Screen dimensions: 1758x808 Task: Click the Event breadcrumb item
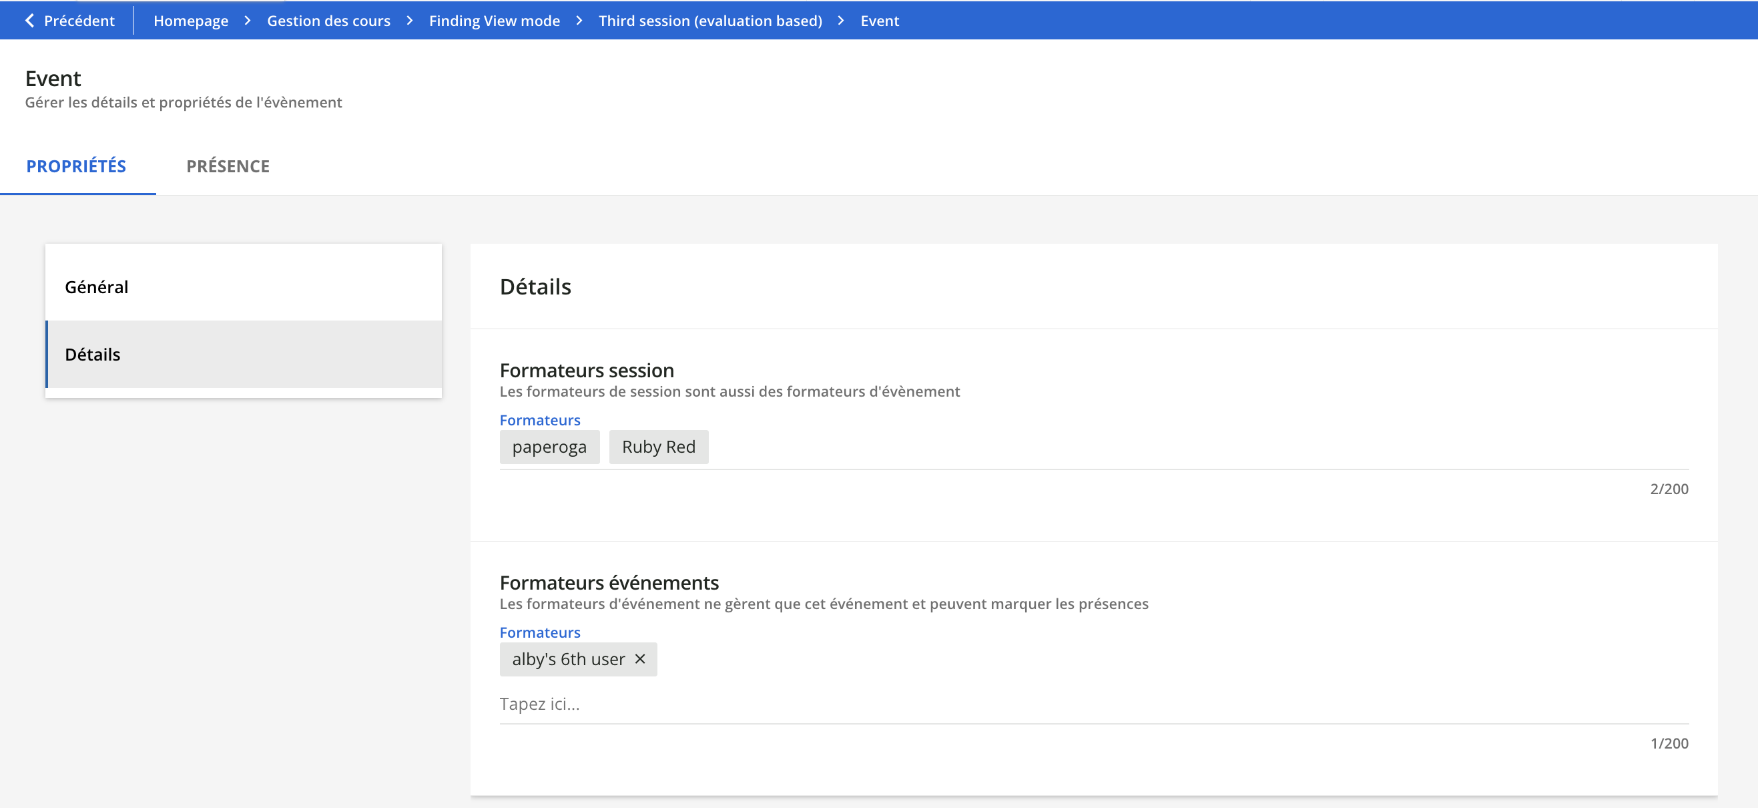[879, 21]
